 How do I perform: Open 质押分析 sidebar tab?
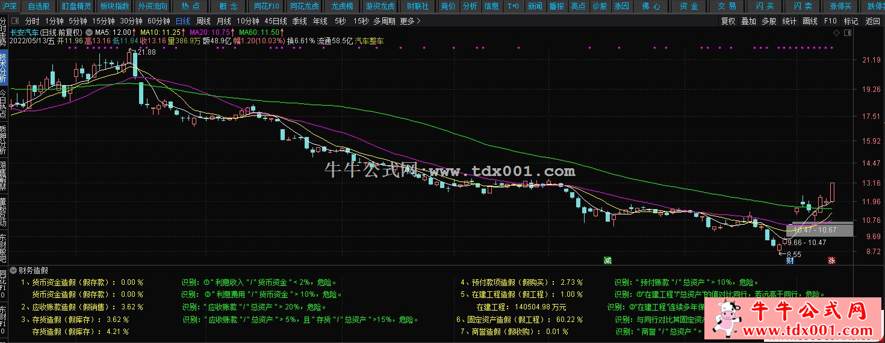point(4,139)
